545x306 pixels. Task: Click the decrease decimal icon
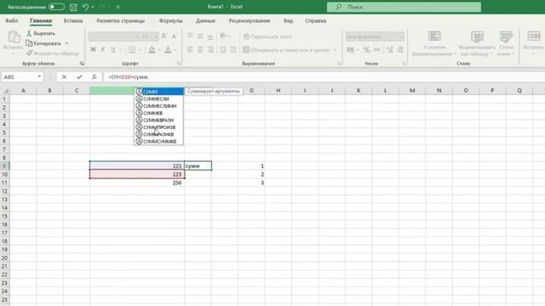pyautogui.click(x=400, y=50)
